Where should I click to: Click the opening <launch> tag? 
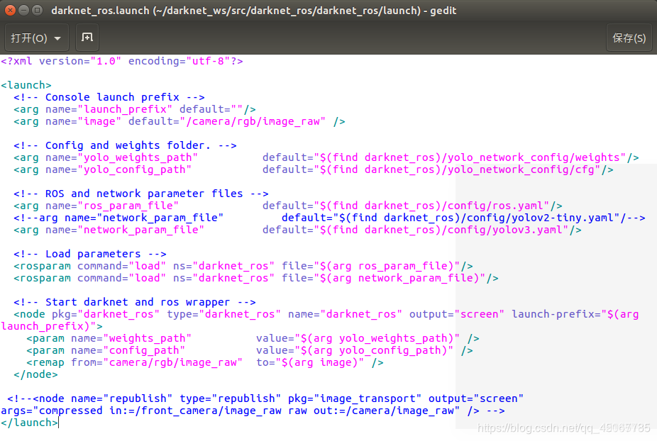tap(26, 86)
